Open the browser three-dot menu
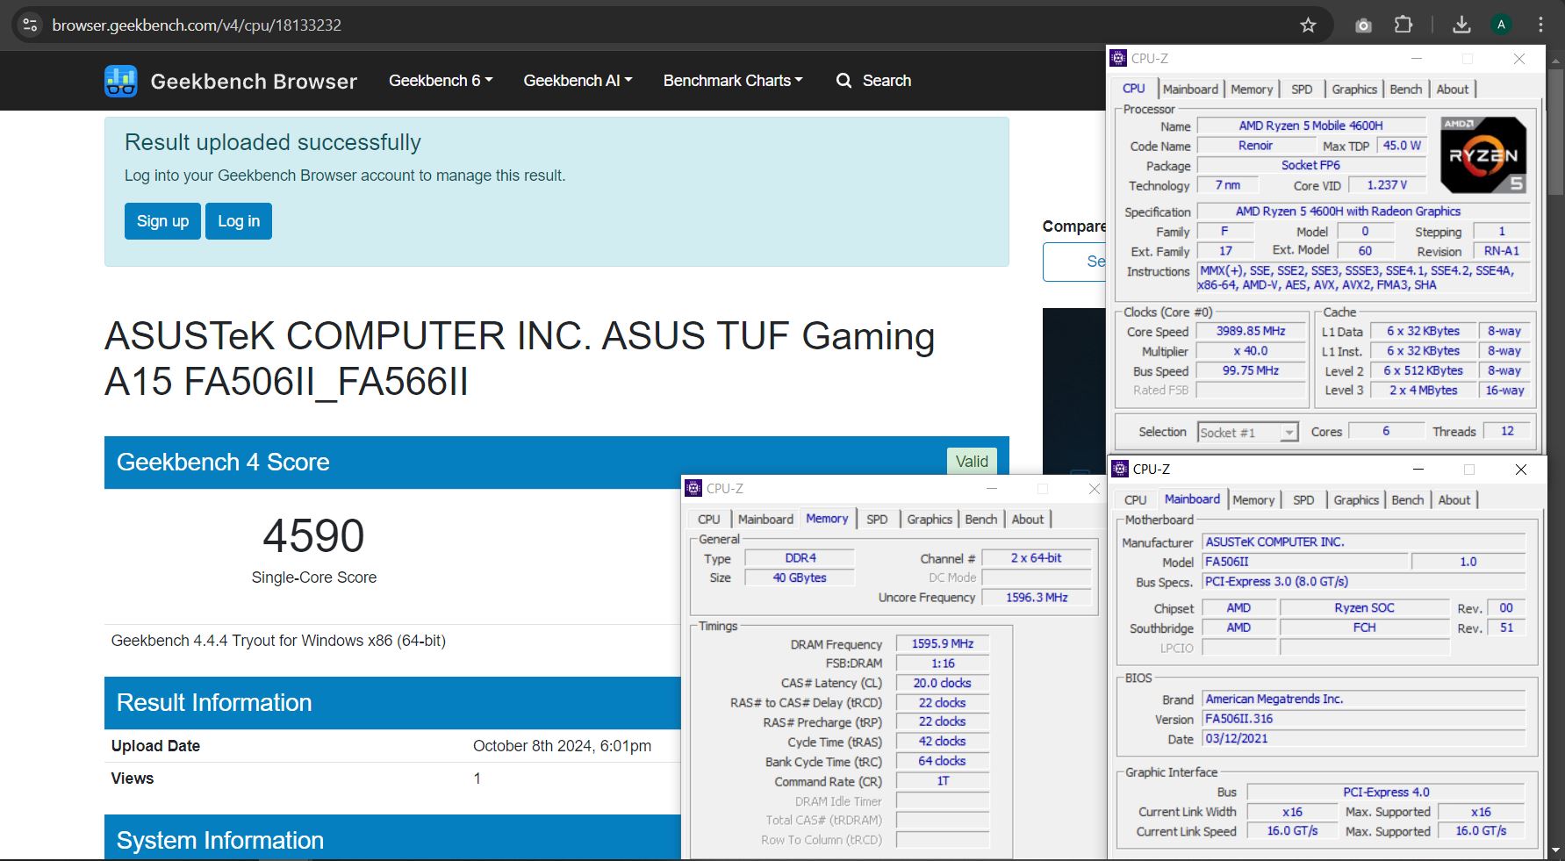1565x861 pixels. [1540, 25]
